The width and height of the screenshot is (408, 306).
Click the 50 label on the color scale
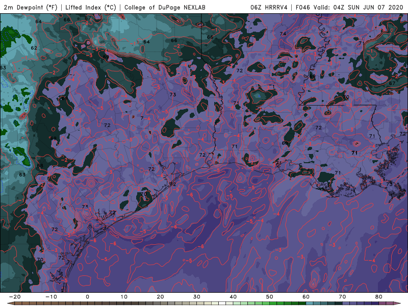(x=270, y=297)
